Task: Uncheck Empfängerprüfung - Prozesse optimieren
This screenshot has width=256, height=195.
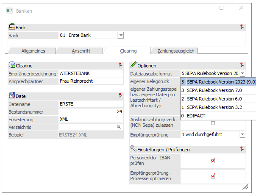Action: pyautogui.click(x=213, y=175)
